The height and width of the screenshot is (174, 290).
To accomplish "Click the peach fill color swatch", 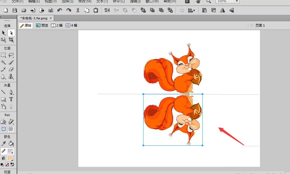I will 10,158.
